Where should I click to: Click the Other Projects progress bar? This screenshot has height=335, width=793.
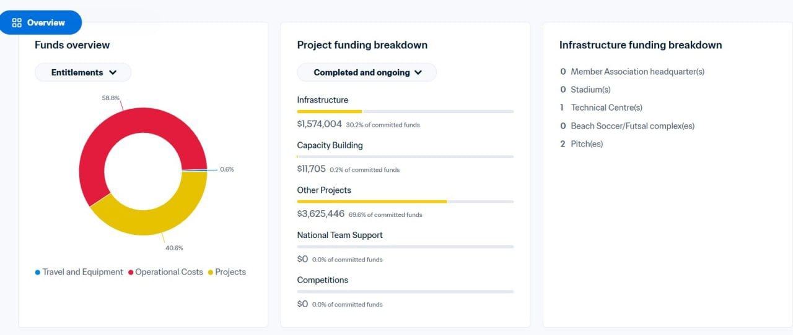(405, 201)
